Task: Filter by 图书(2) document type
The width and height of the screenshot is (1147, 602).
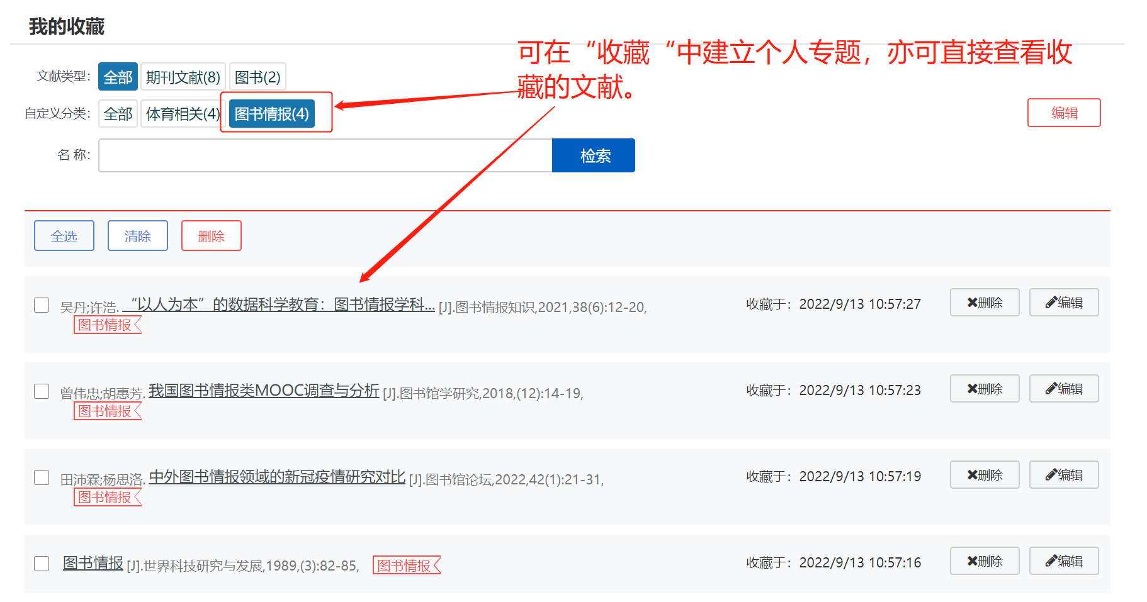Action: tap(257, 77)
